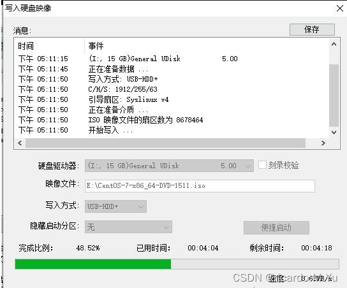Image resolution: width=347 pixels, height=288 pixels.
Task: Click the horizontal scroll-left arrow
Action: coord(20,143)
